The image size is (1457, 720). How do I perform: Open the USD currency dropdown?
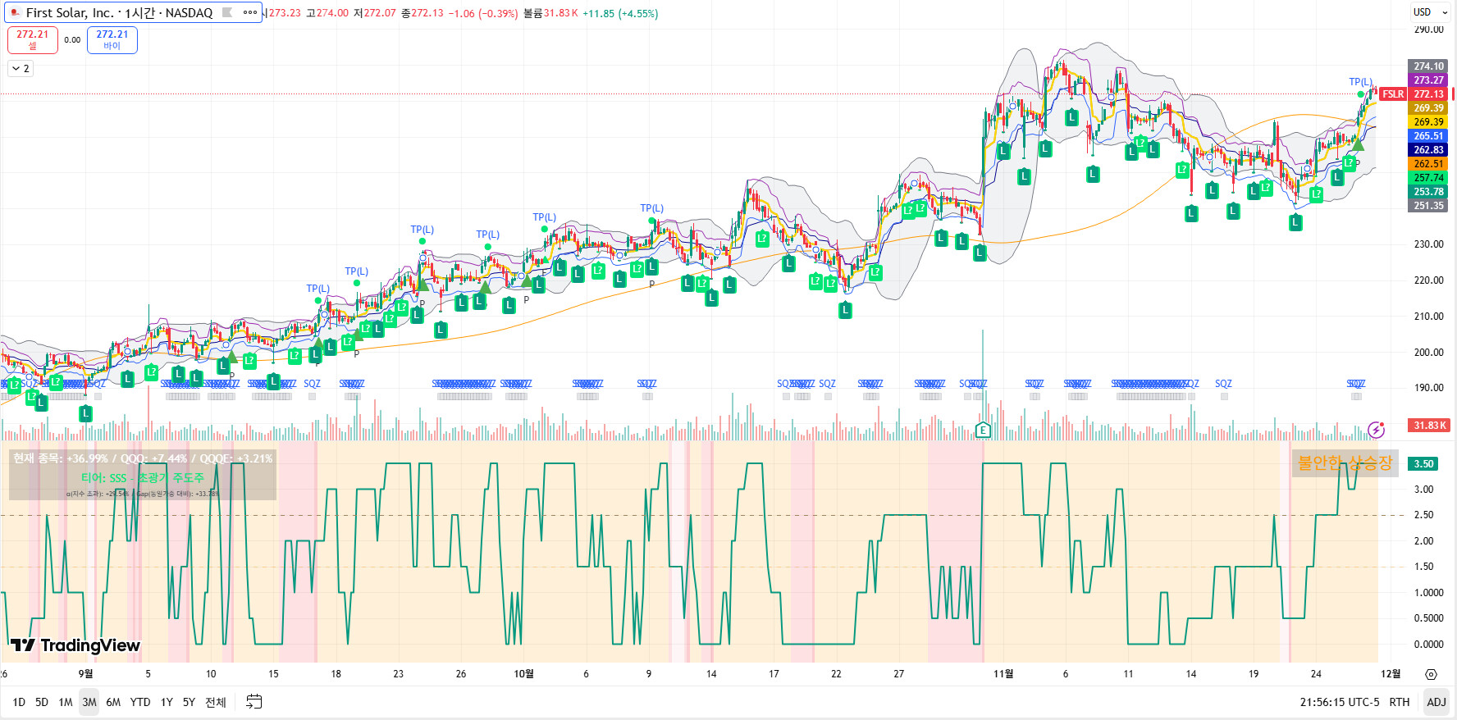point(1430,12)
